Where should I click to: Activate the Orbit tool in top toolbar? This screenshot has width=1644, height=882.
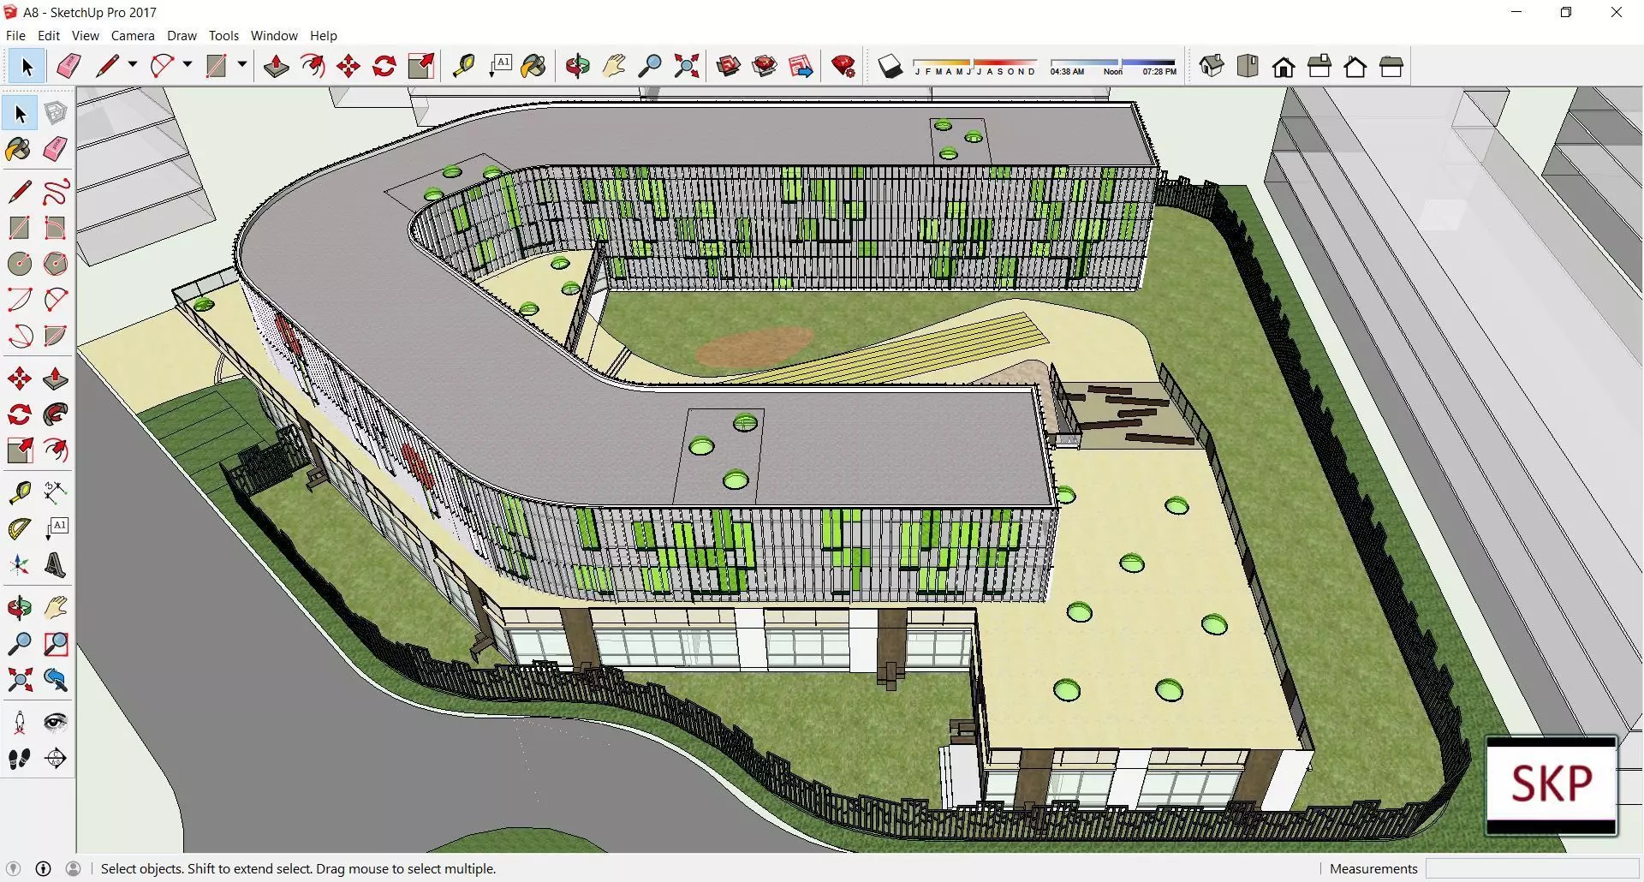point(577,66)
